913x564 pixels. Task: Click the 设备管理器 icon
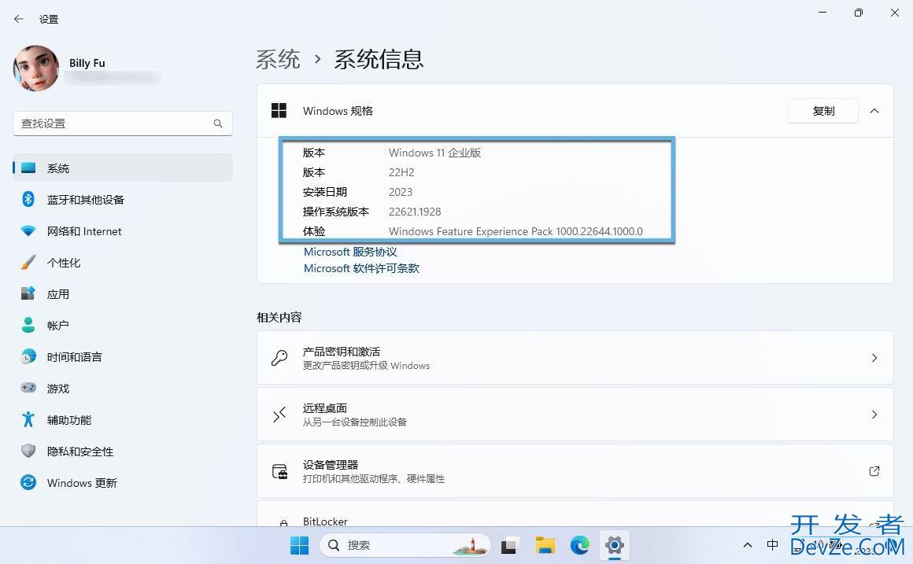click(x=279, y=471)
